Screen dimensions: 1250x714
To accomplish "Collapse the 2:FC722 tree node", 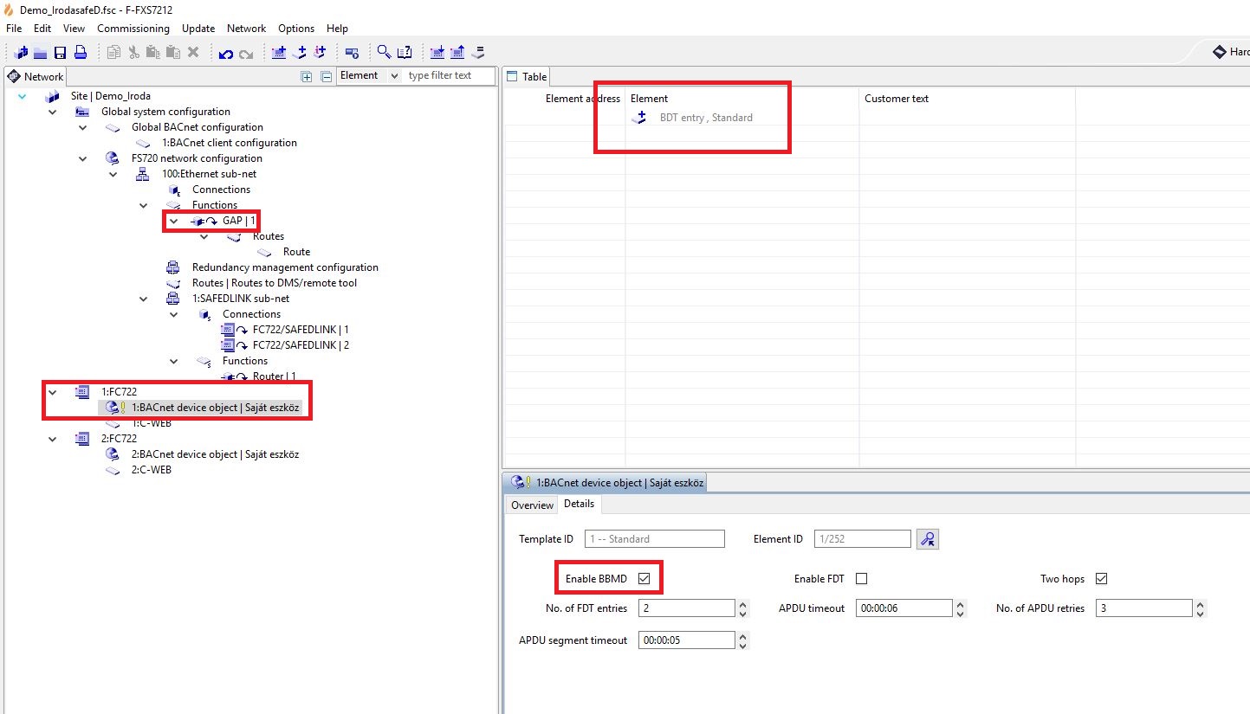I will coord(52,439).
